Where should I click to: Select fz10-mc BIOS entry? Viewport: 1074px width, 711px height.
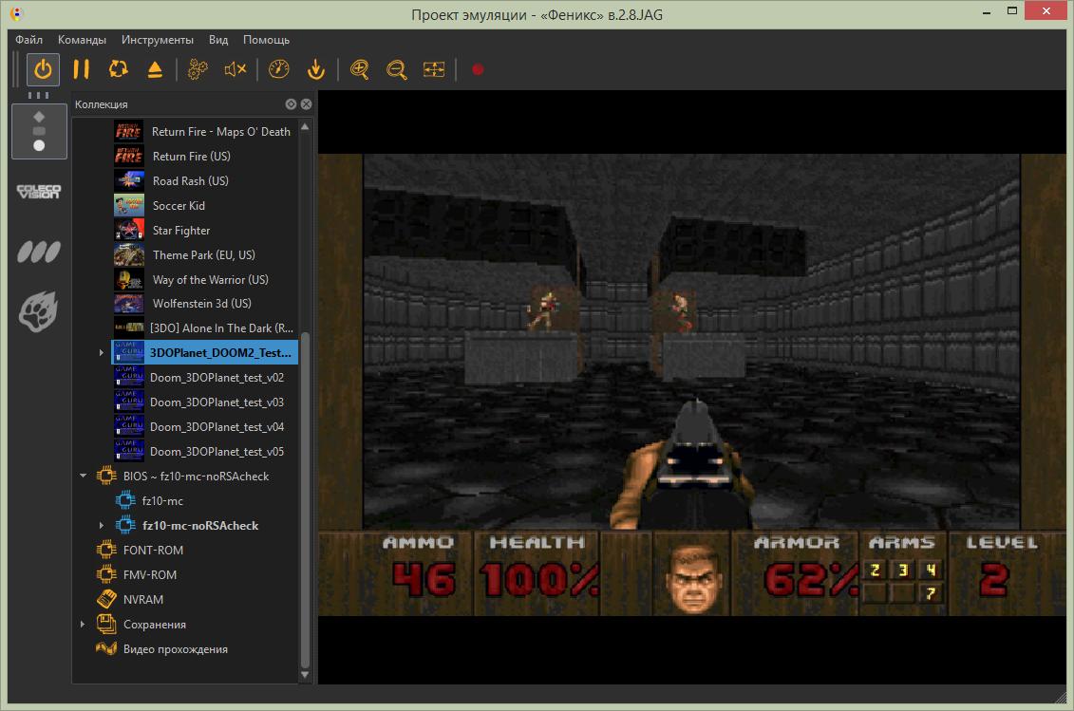(x=162, y=500)
